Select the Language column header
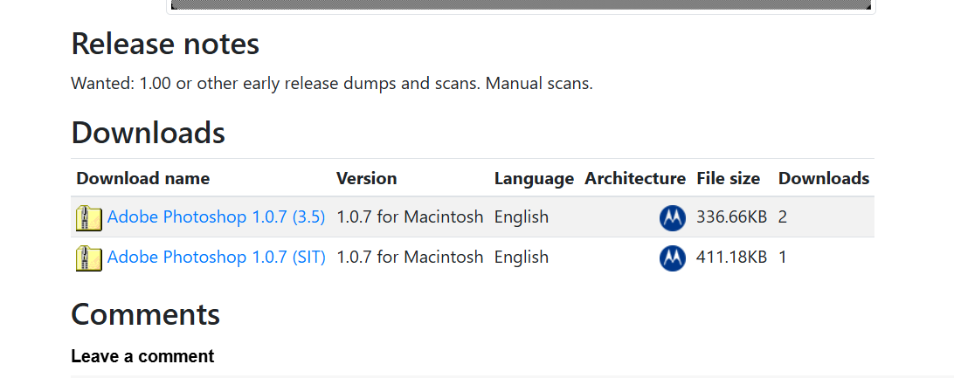Viewport: 954px width, 378px height. [x=534, y=179]
